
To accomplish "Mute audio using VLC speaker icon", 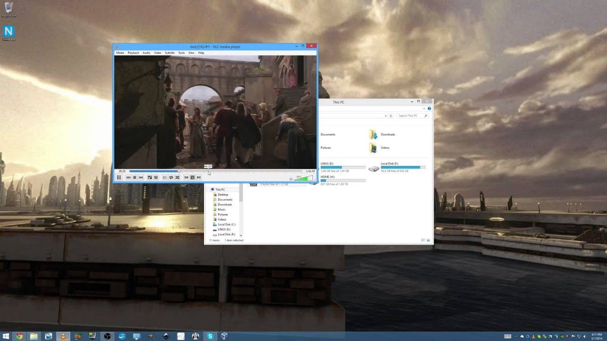I will point(291,179).
